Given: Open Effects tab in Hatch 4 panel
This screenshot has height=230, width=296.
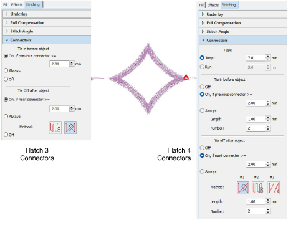Looking at the screenshot, I should pos(213,5).
